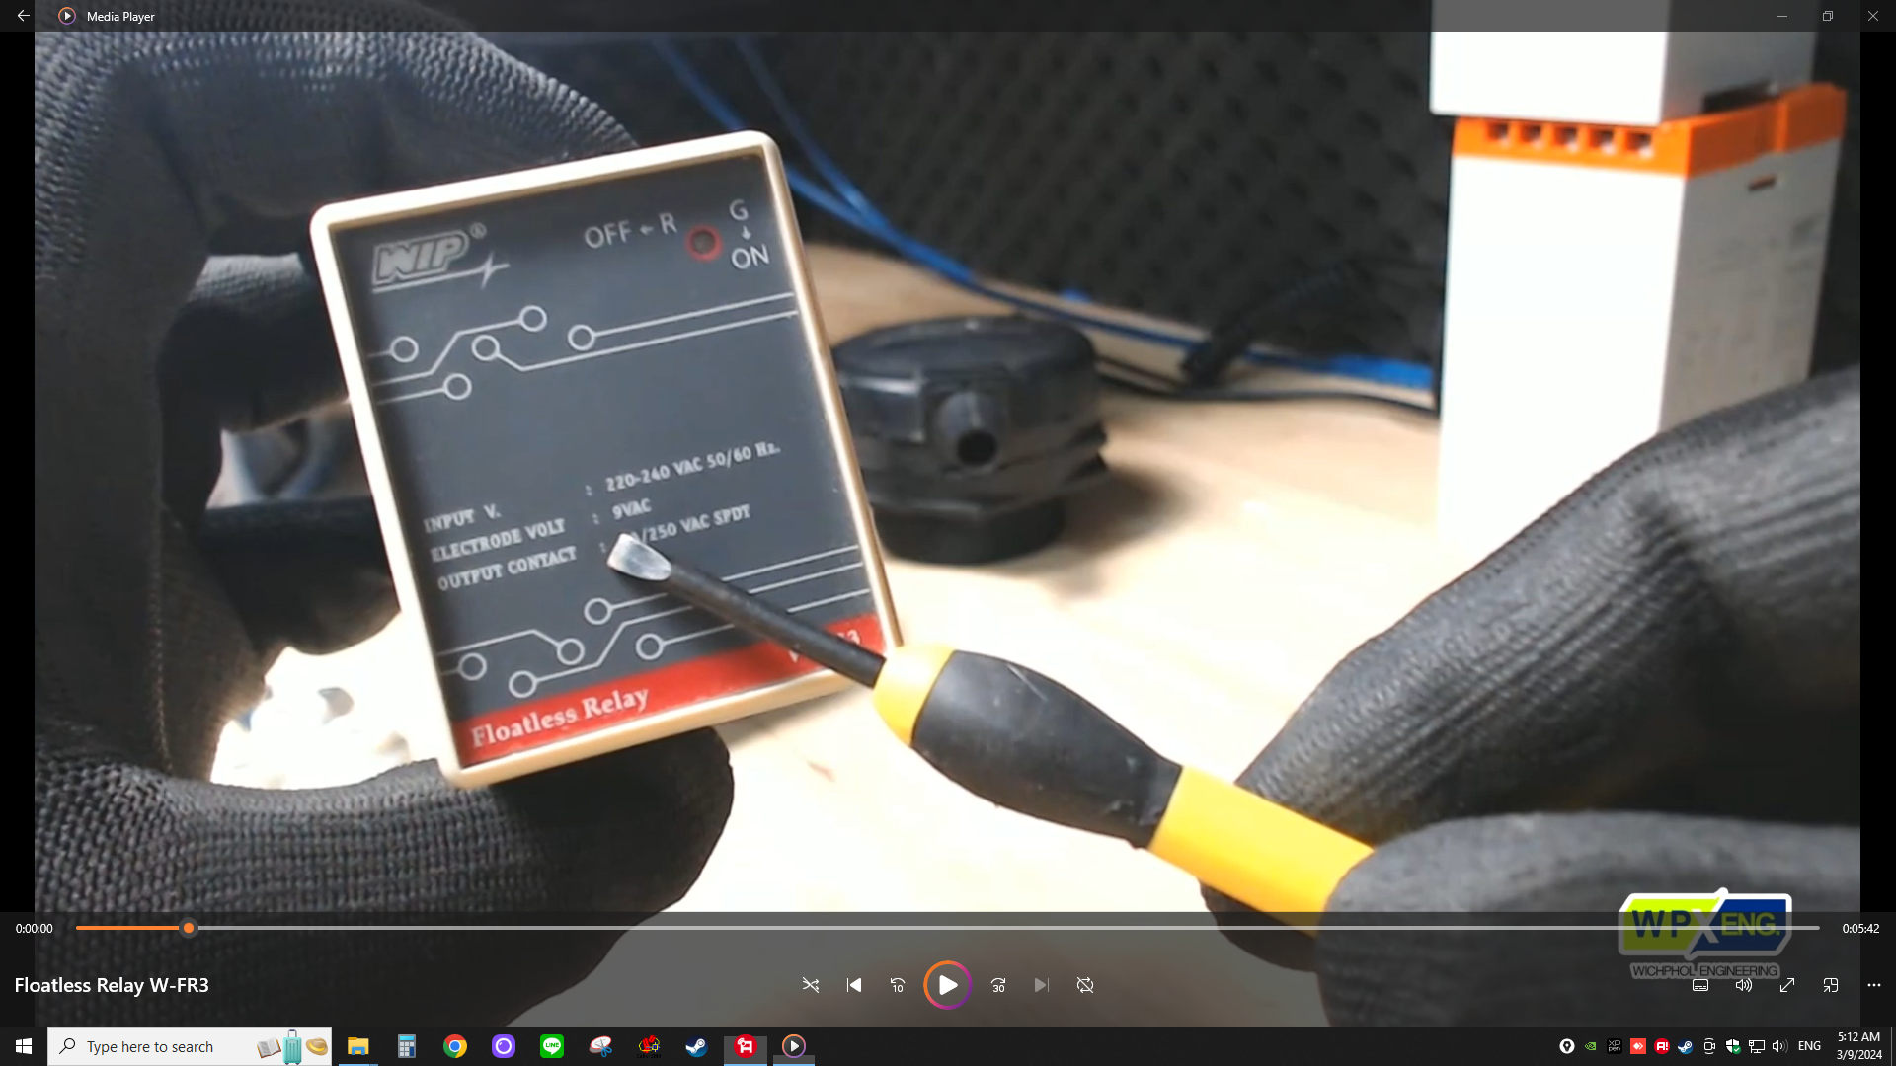Skip back 10 seconds
The height and width of the screenshot is (1066, 1896).
(x=898, y=985)
